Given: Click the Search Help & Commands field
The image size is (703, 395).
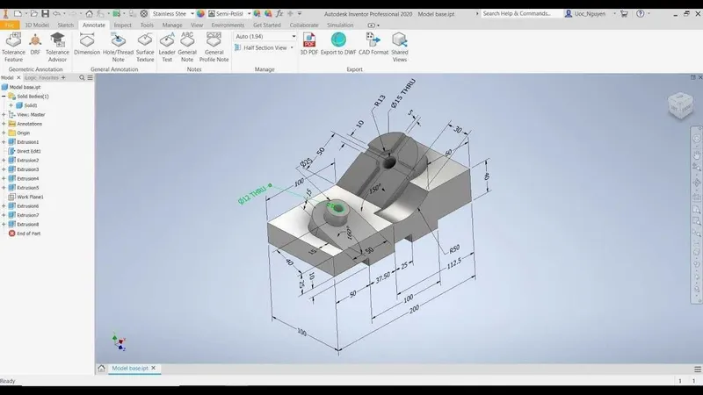Looking at the screenshot, I should 521,13.
